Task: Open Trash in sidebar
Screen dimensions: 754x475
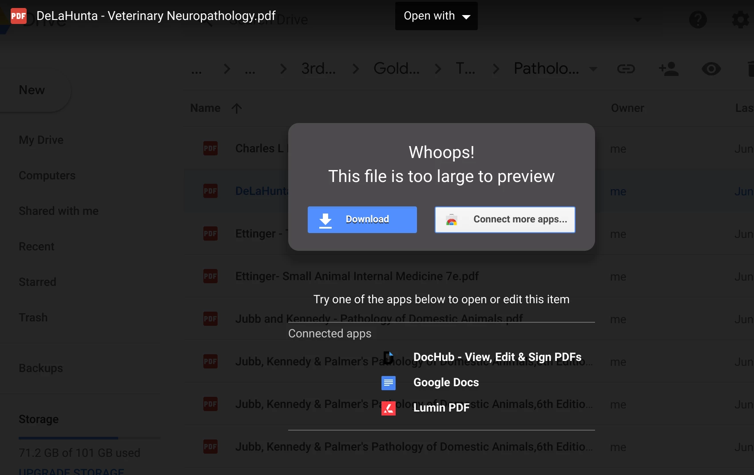Action: 33,317
